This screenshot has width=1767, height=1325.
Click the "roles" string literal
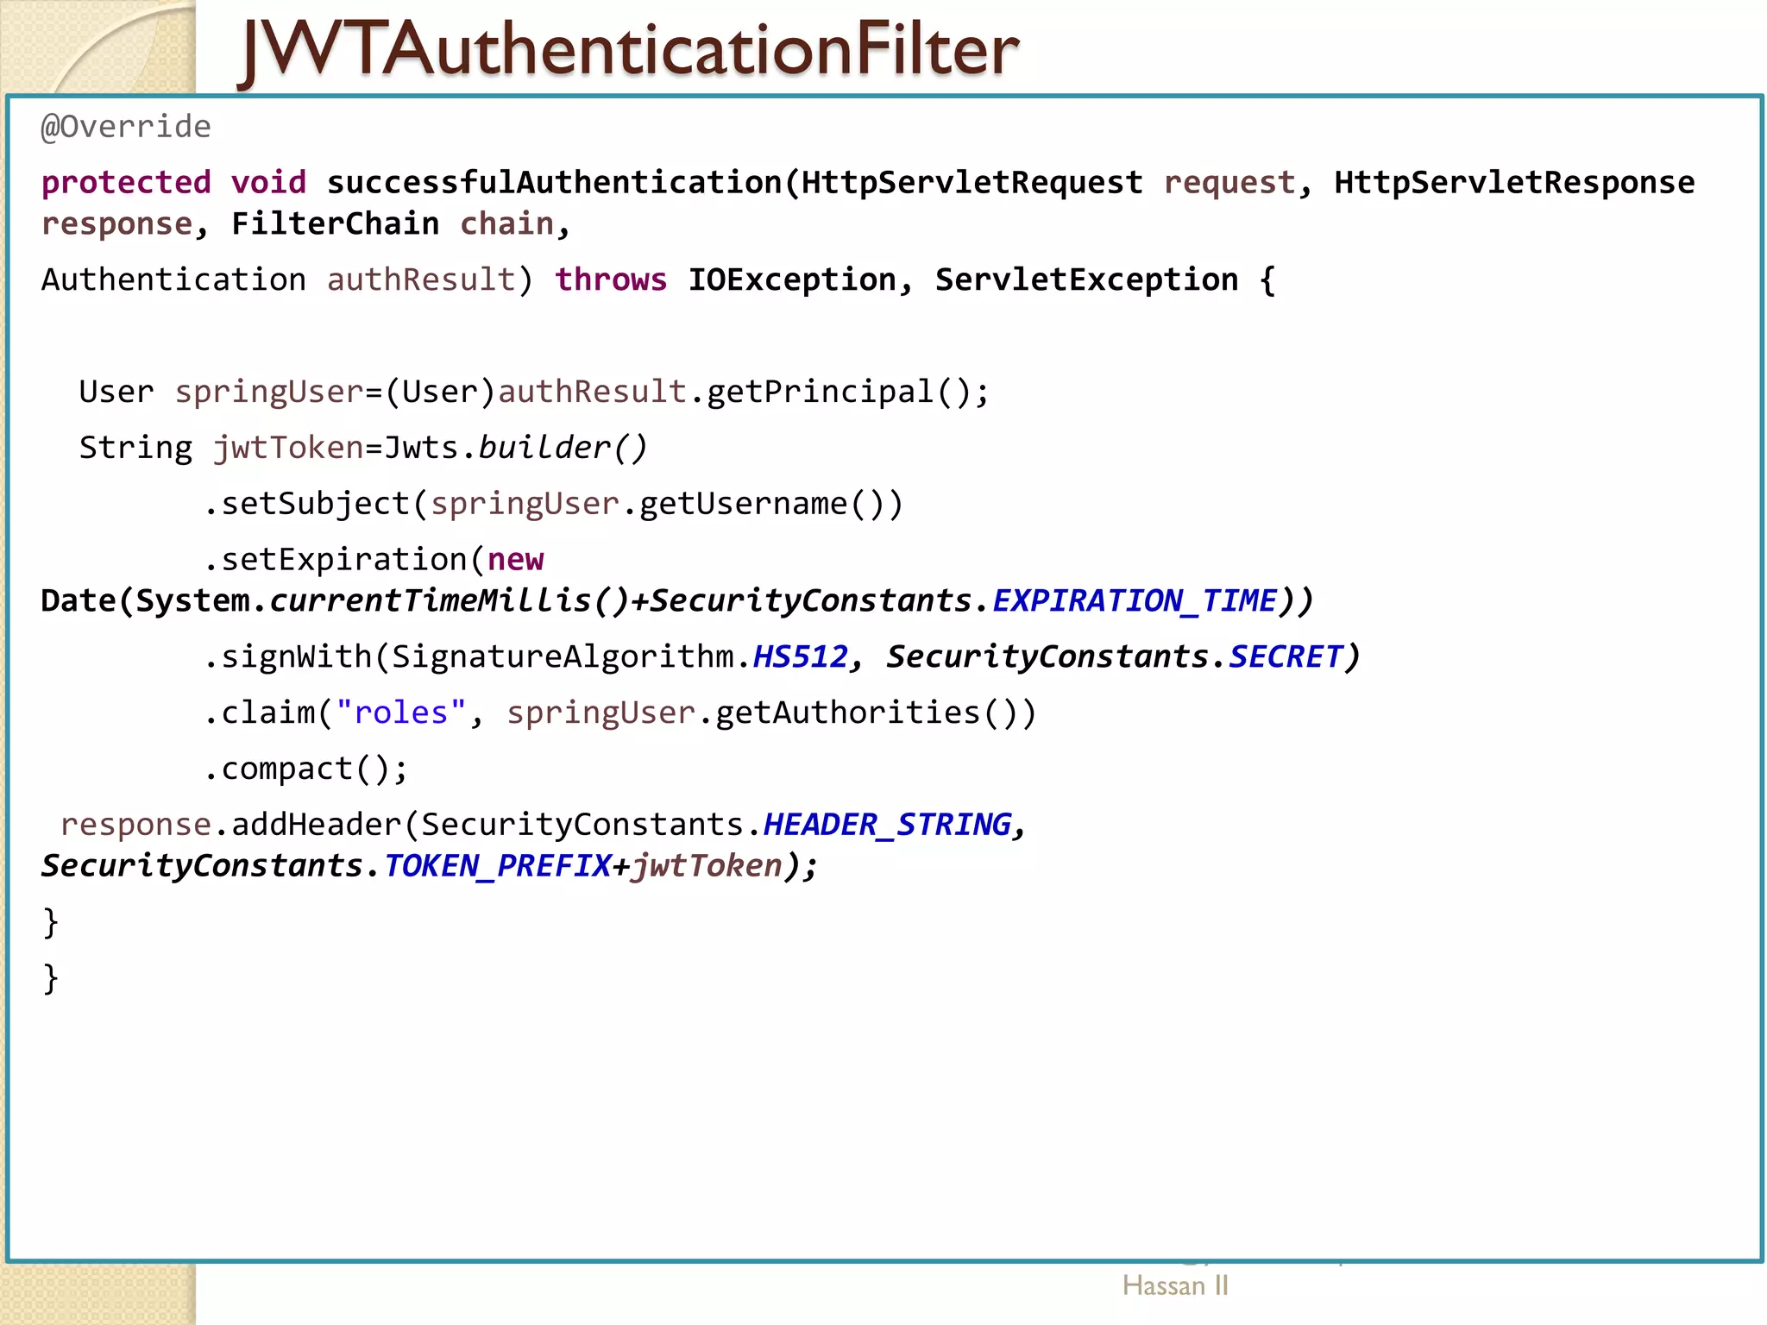point(401,713)
